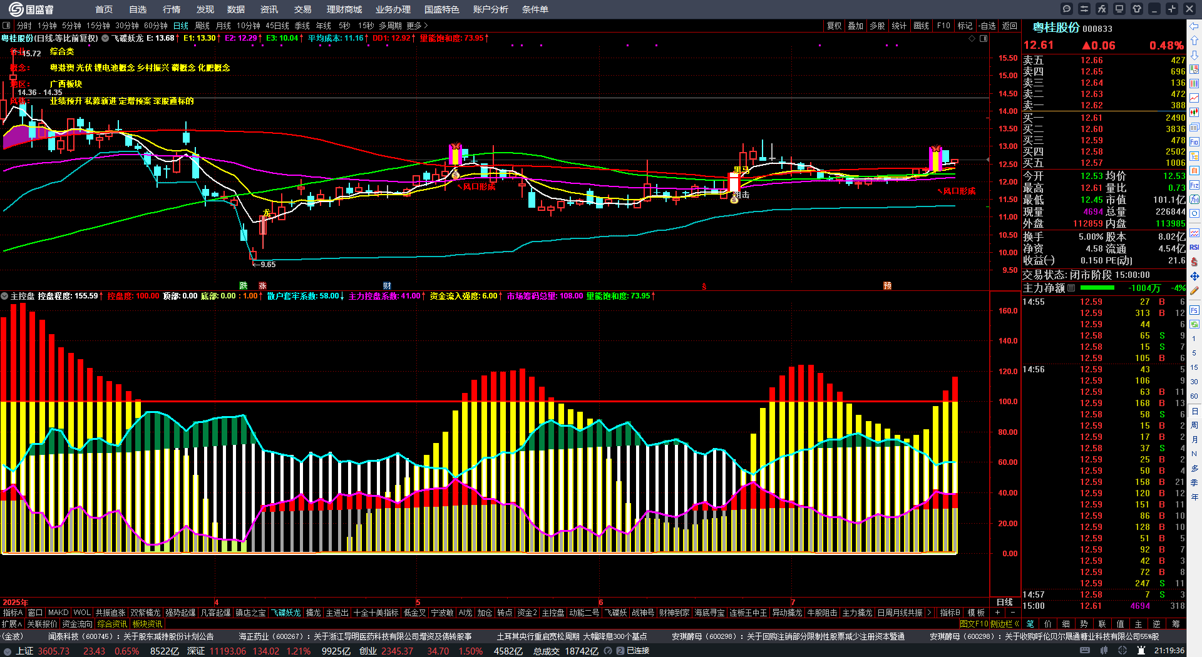
Task: Click the 主力净额 green progress bar
Action: (x=1097, y=288)
